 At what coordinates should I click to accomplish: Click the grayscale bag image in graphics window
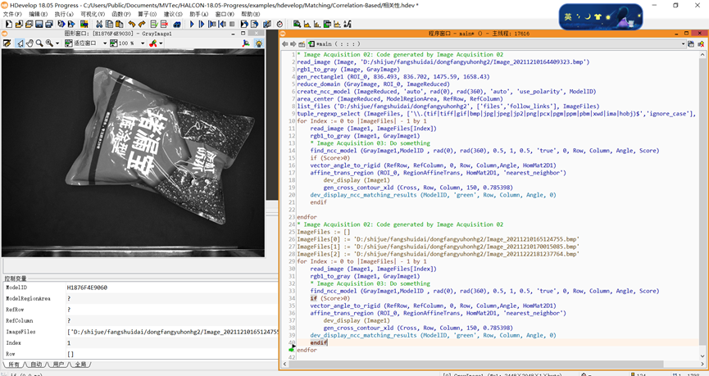tap(133, 152)
